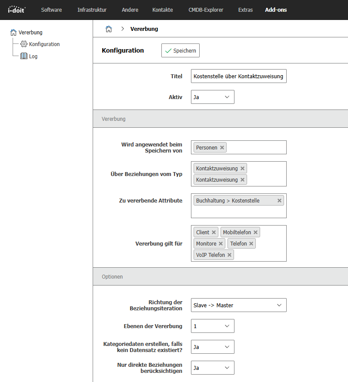348x382 pixels.
Task: Click the home breadcrumb icon
Action: (x=108, y=29)
